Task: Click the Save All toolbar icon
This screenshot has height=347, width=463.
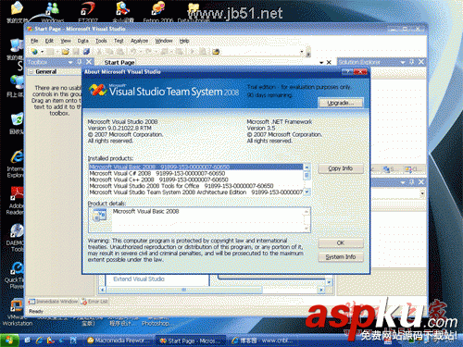Action: tap(86, 52)
